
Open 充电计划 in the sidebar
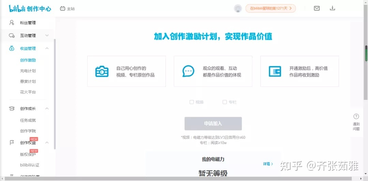[28, 71]
